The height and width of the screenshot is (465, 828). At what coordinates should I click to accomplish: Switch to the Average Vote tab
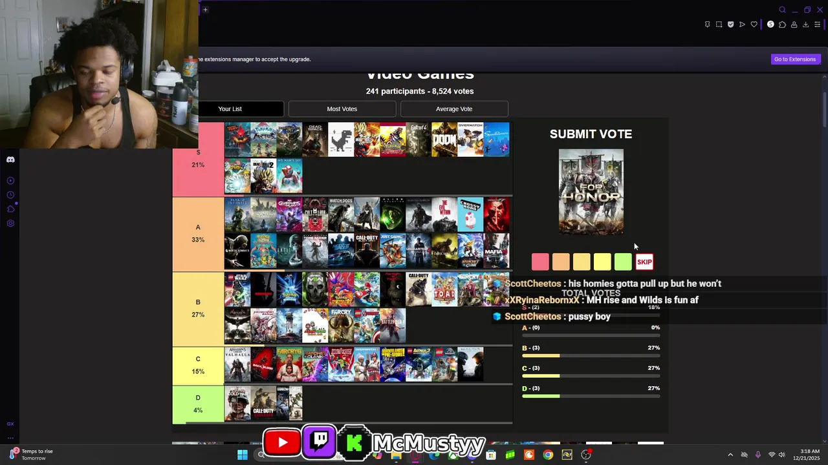pos(454,108)
